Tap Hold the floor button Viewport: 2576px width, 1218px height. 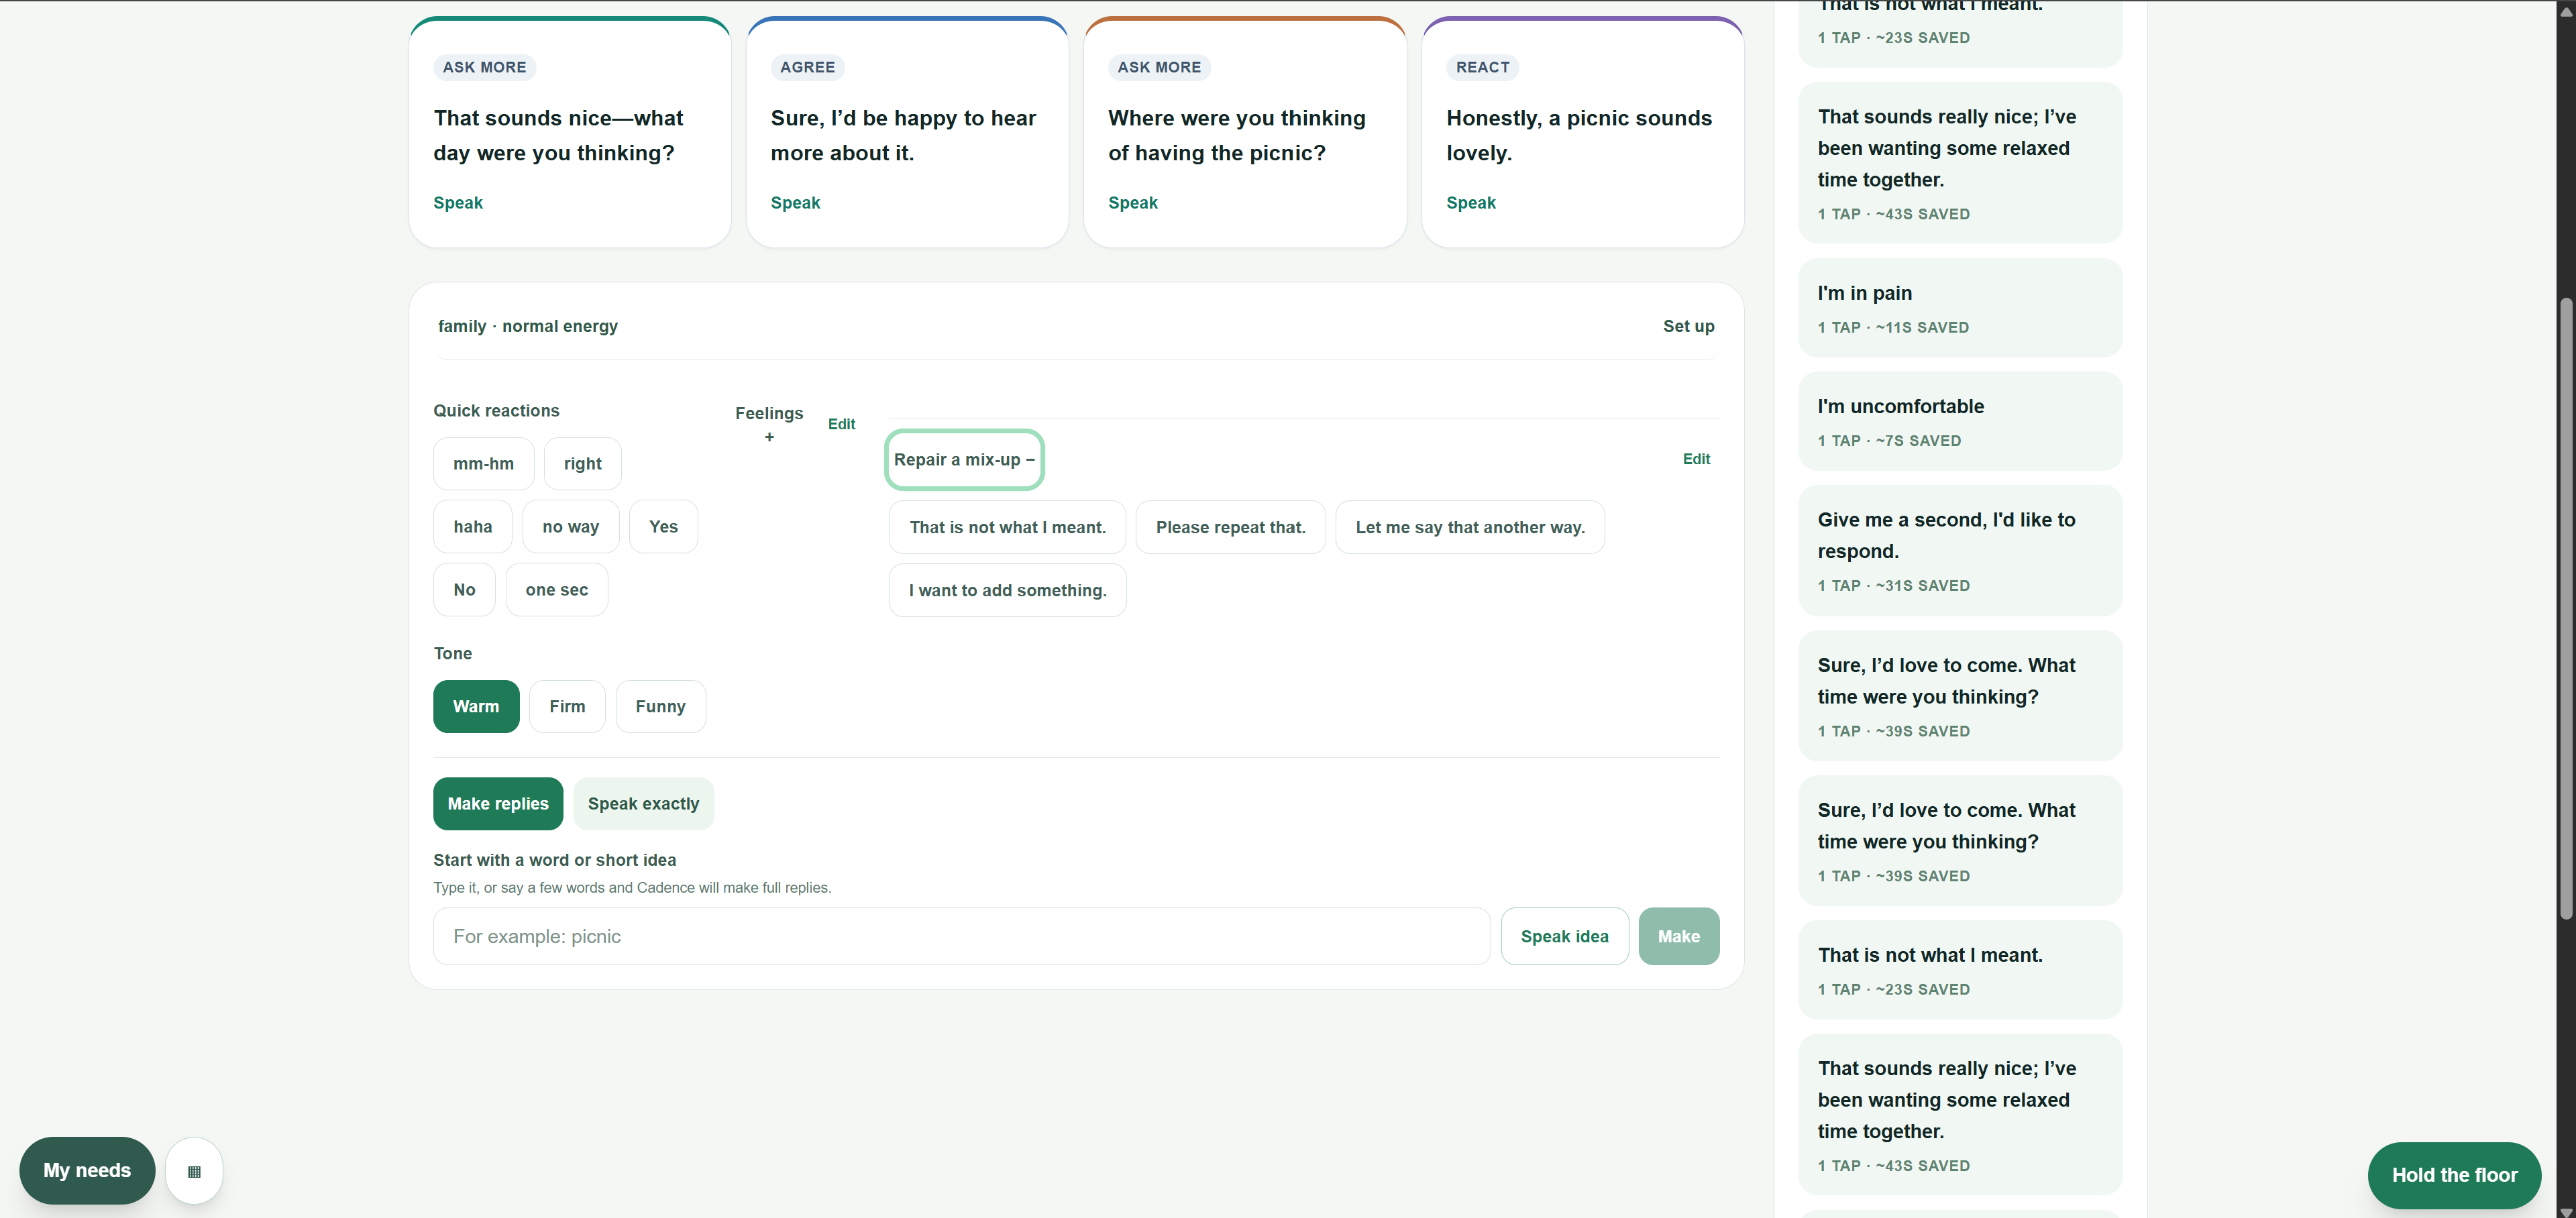click(x=2454, y=1175)
